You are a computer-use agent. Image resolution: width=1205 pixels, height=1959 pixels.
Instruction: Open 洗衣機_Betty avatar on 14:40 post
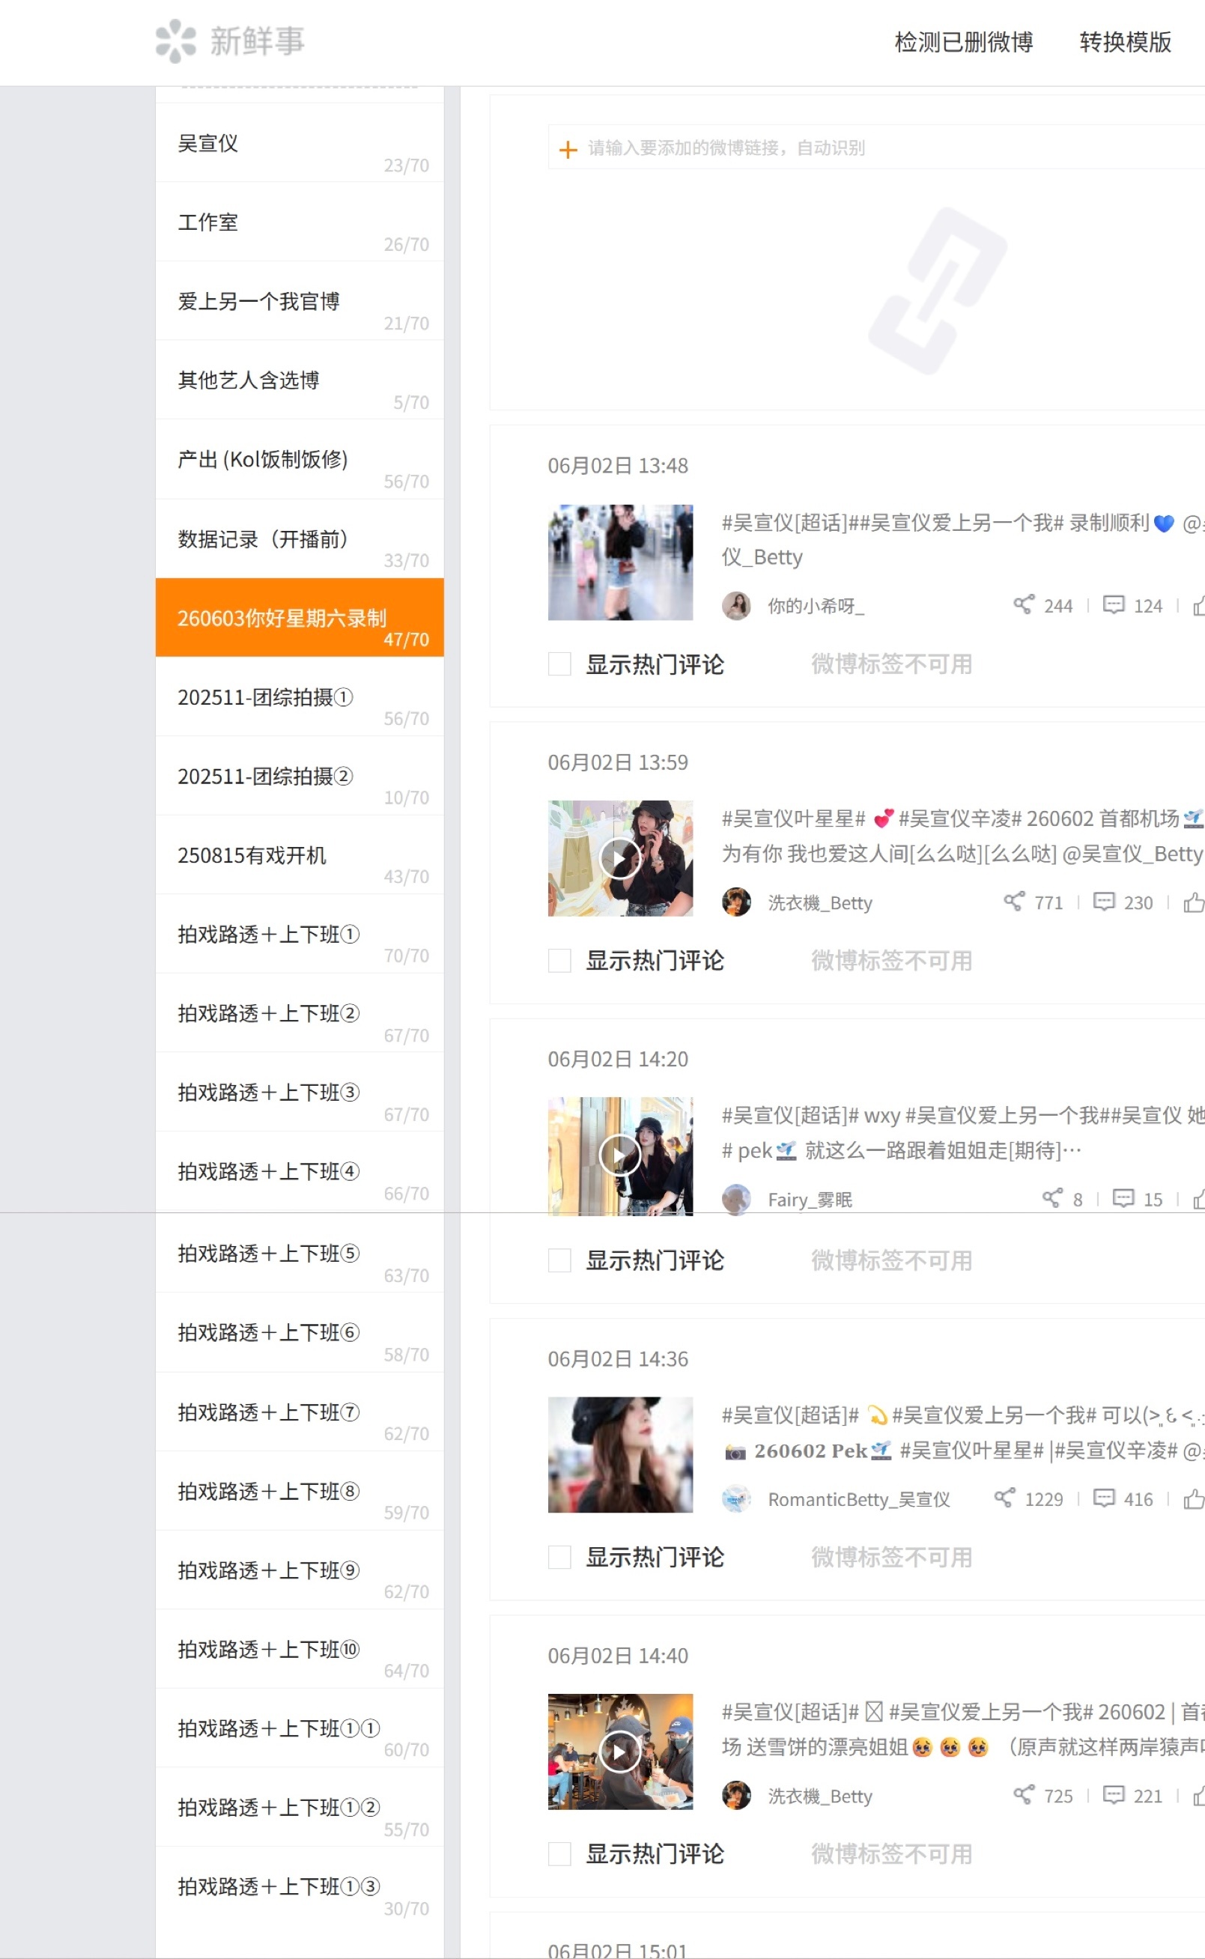[736, 1796]
